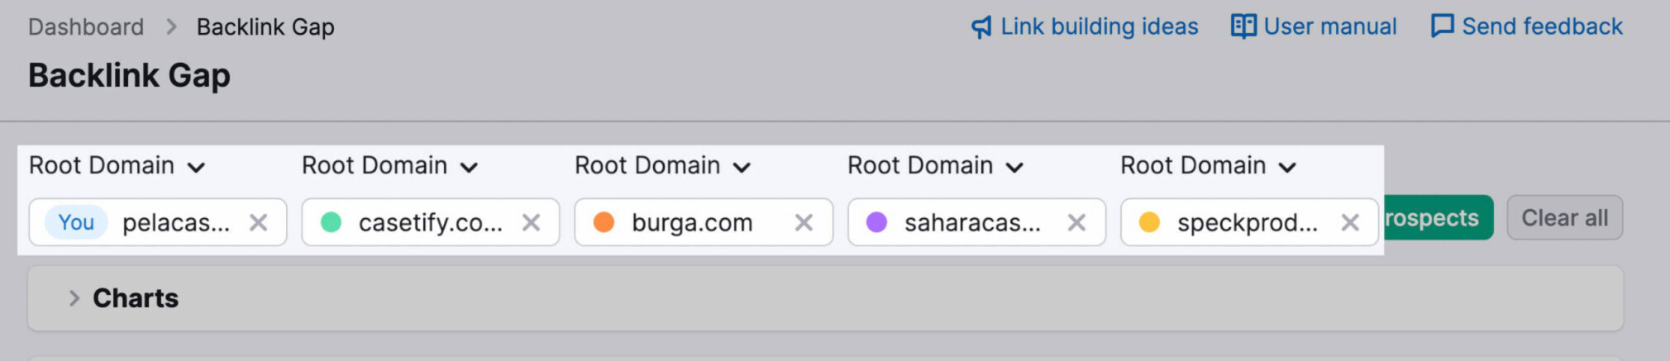Open Send feedback link

(1542, 26)
